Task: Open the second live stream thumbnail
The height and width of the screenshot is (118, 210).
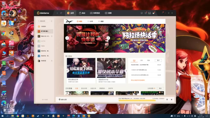Action: [102, 93]
